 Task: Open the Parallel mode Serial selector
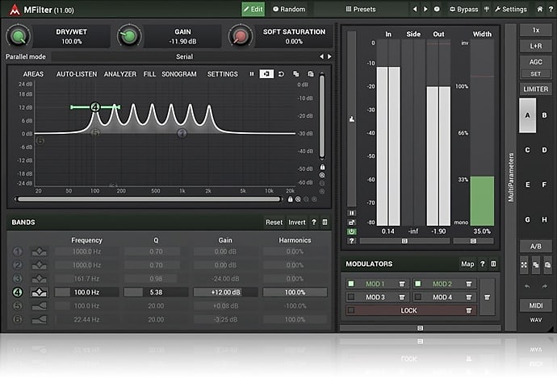click(183, 56)
